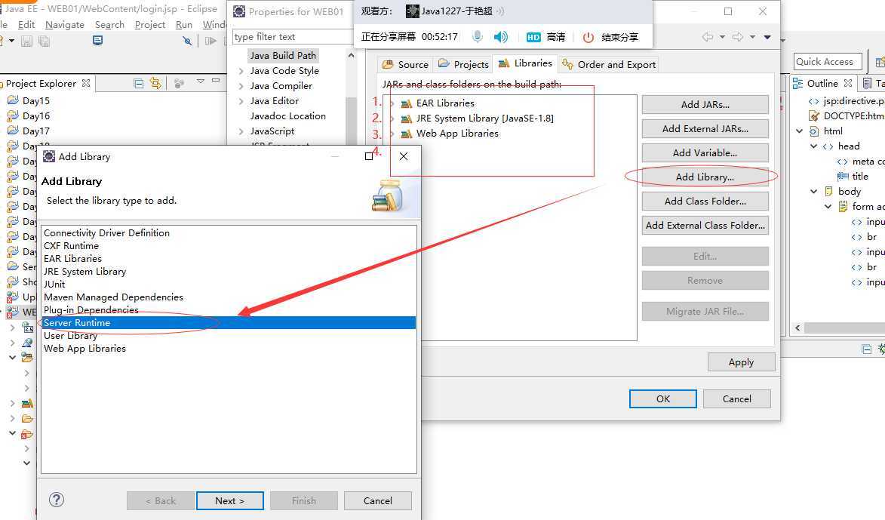Open the Navigate menu
Viewport: 885px width, 520px height.
64,25
